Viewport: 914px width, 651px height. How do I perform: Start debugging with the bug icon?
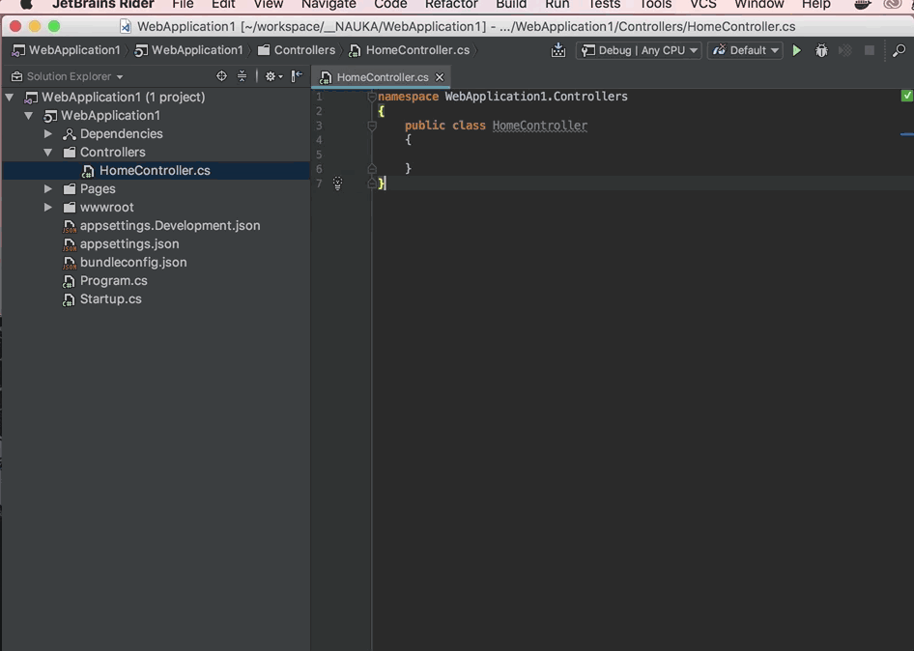point(821,50)
